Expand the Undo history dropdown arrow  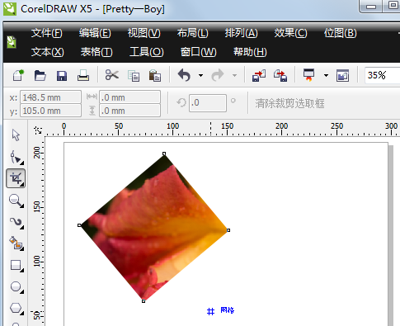click(201, 75)
